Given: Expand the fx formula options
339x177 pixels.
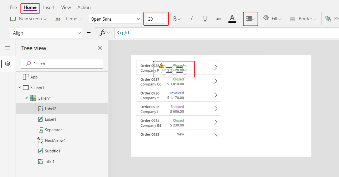Looking at the screenshot, I should [104, 33].
